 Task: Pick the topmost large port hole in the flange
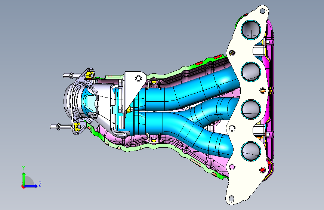click(251, 30)
